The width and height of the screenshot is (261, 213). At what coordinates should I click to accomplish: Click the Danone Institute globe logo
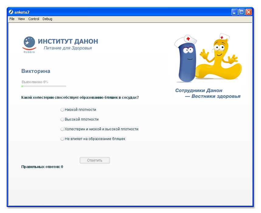29,43
